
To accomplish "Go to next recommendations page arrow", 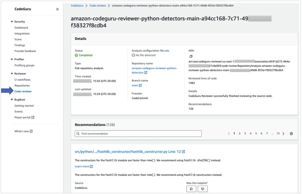I will [x=283, y=134].
